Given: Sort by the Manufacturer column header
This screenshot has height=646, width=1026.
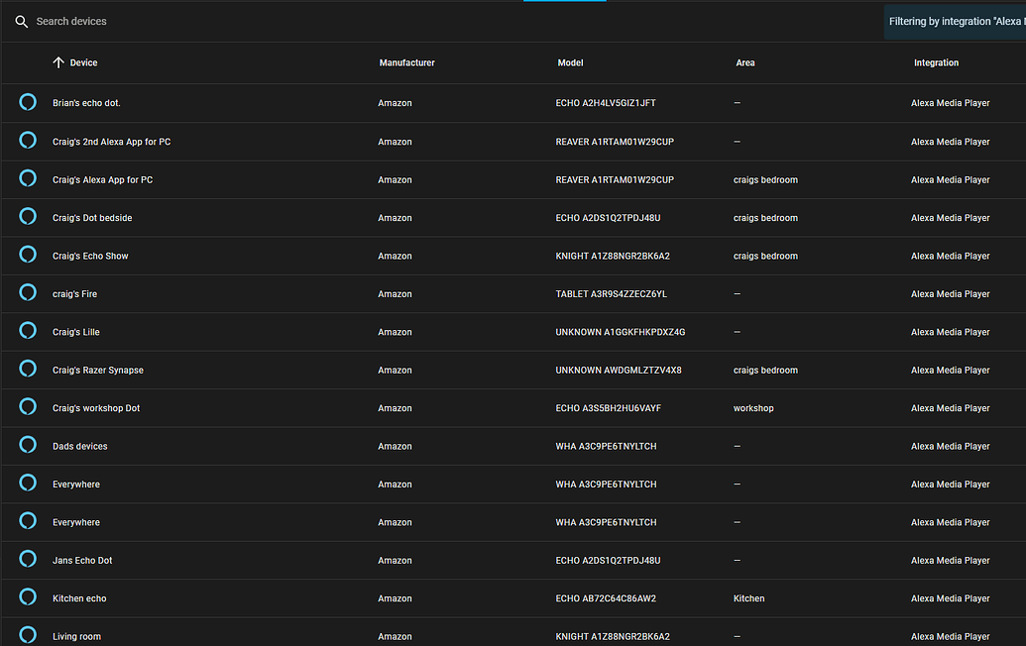Looking at the screenshot, I should (x=406, y=62).
